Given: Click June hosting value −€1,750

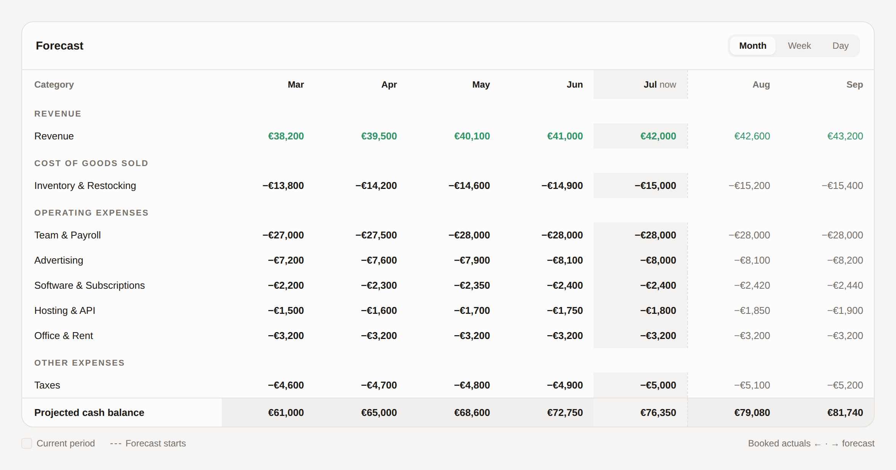Looking at the screenshot, I should pos(565,310).
